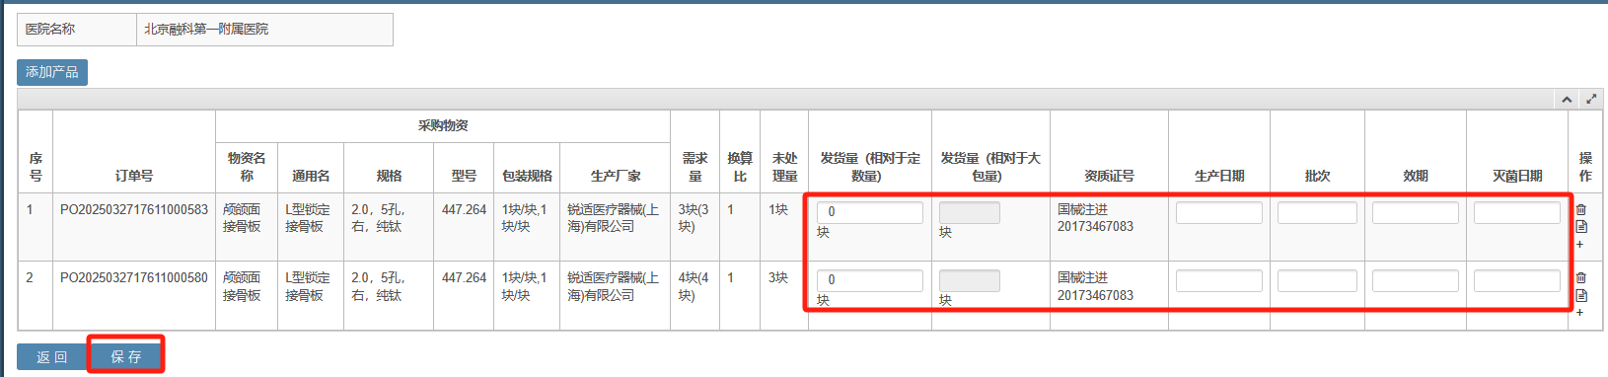Click the 医院名称 label
1608x377 pixels.
click(50, 29)
